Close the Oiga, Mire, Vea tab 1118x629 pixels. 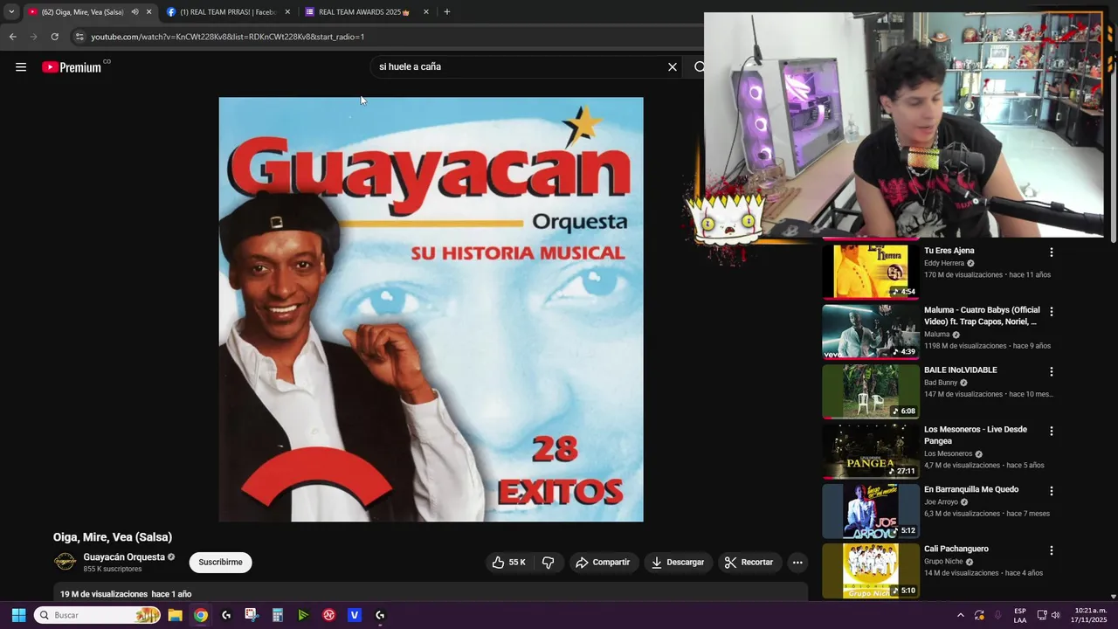tap(148, 12)
